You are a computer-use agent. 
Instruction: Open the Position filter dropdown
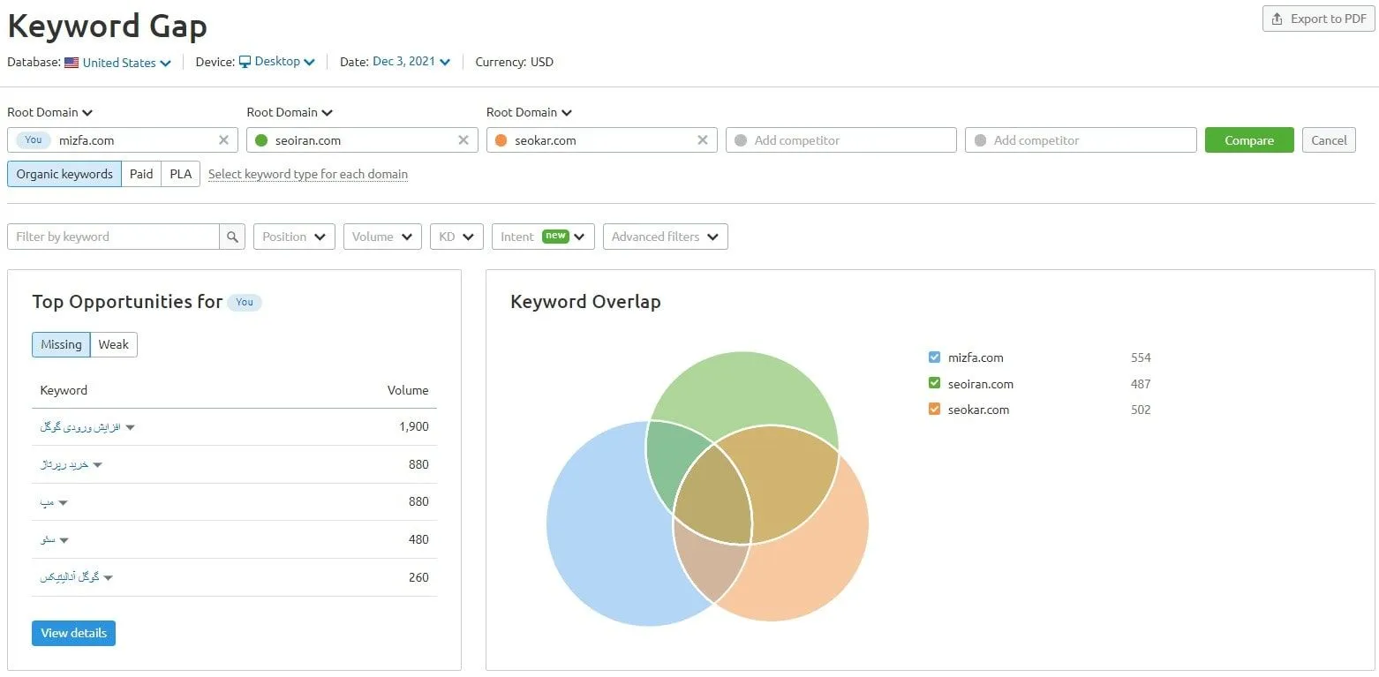pyautogui.click(x=294, y=237)
